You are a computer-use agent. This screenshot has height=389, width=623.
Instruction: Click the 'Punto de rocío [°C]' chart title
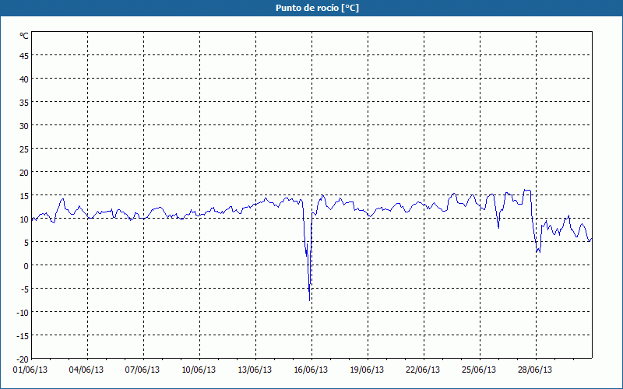click(317, 8)
